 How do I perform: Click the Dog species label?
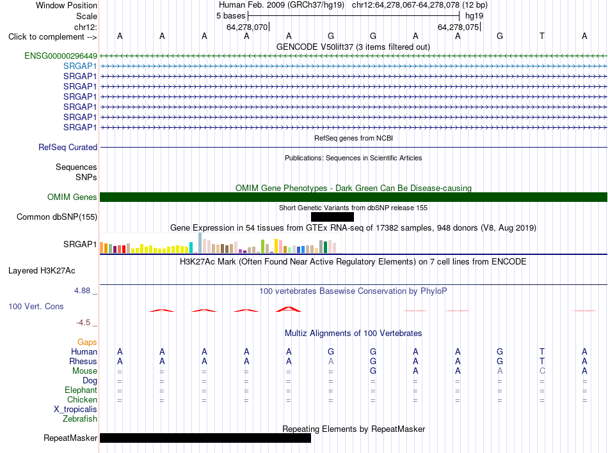[x=90, y=381]
